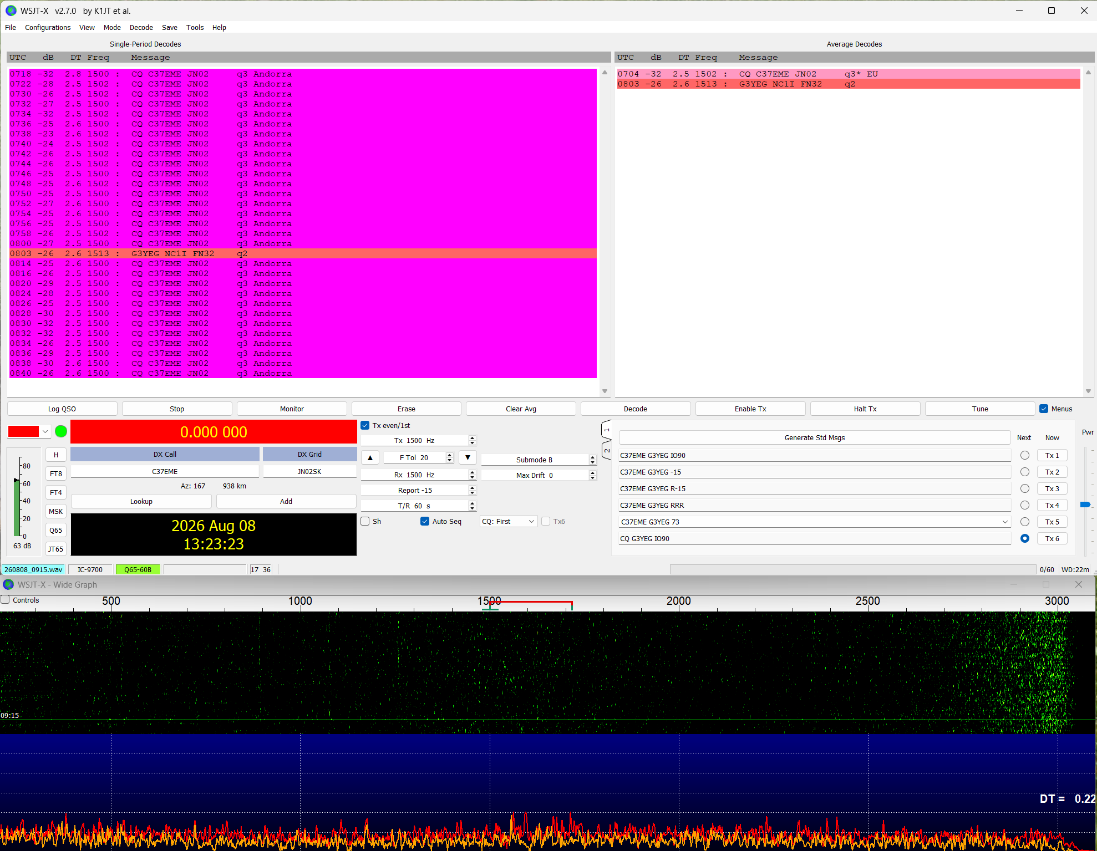
Task: Click the Lookup button
Action: coord(141,502)
